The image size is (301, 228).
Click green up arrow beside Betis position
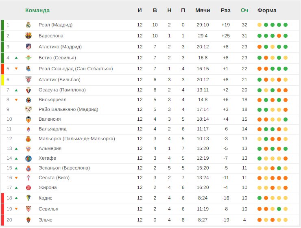click(x=16, y=58)
